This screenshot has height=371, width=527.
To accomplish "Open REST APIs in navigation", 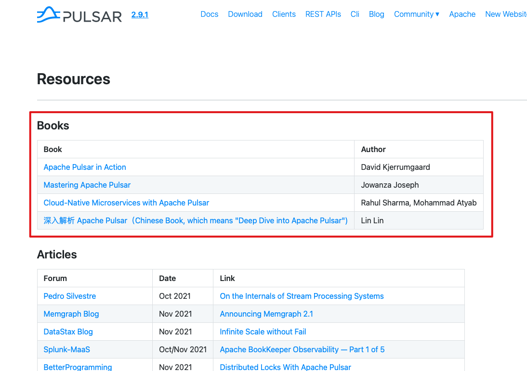I will point(323,14).
